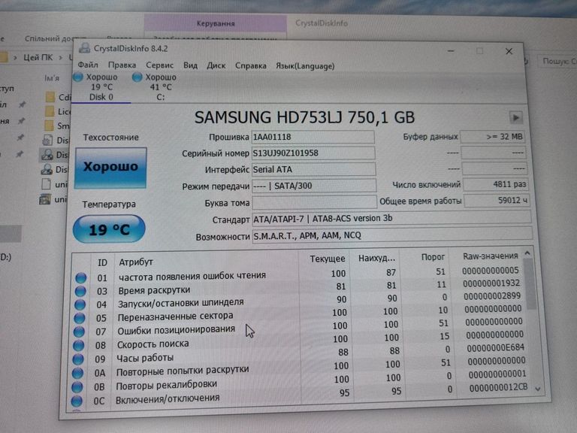The image size is (577, 433).
Task: Click the Порог column header
Action: coord(426,257)
